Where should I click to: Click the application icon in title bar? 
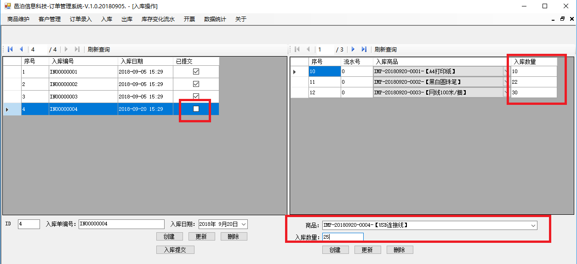click(7, 6)
